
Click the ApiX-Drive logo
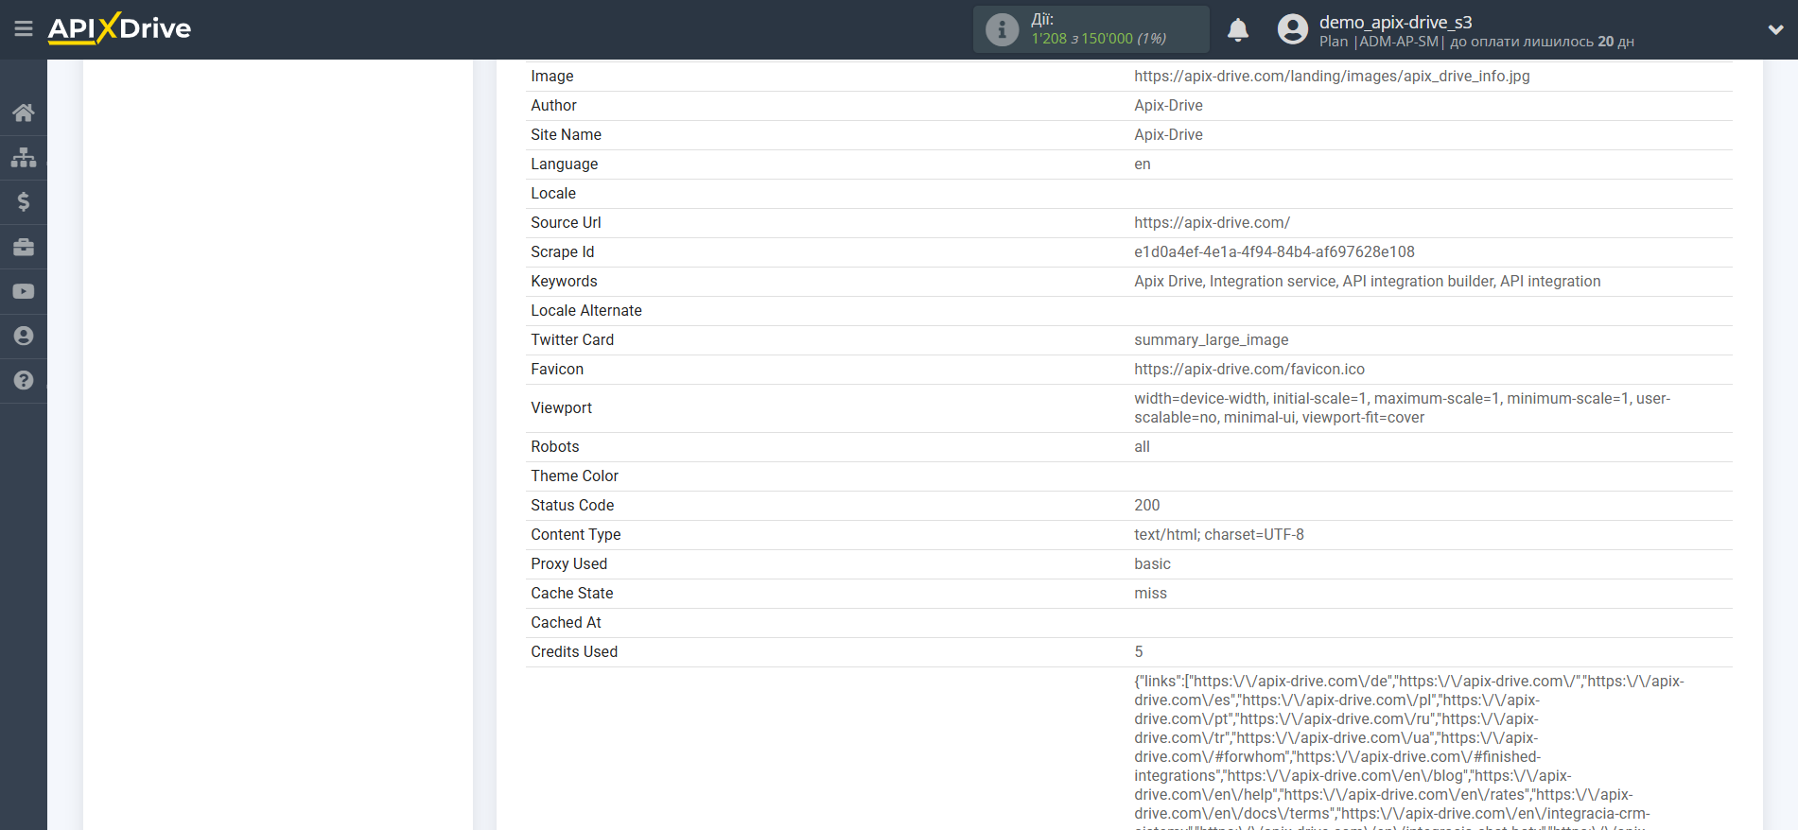coord(119,28)
